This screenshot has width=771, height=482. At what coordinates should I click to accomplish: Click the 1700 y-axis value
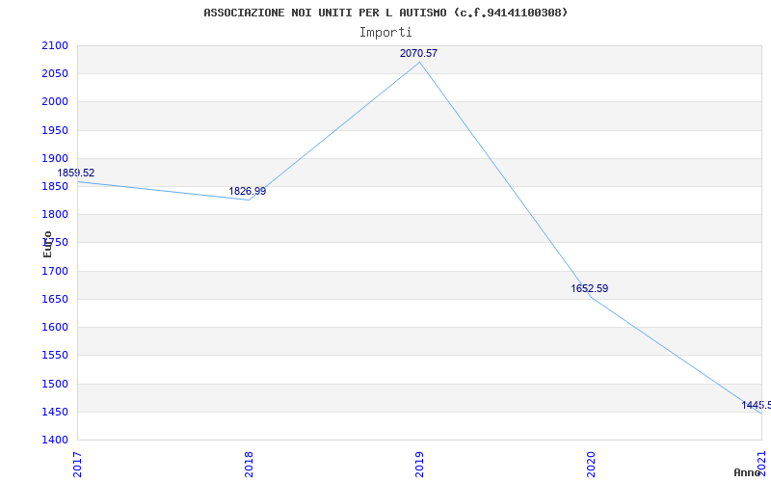pyautogui.click(x=55, y=271)
